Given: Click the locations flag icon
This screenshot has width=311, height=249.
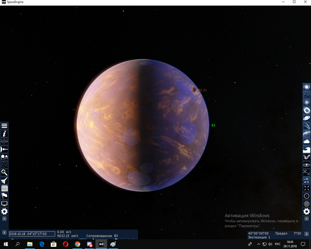Looking at the screenshot, I should [4, 196].
